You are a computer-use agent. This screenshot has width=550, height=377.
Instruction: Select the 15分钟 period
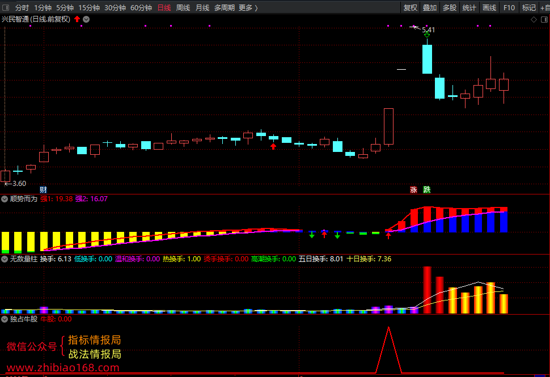[89, 8]
